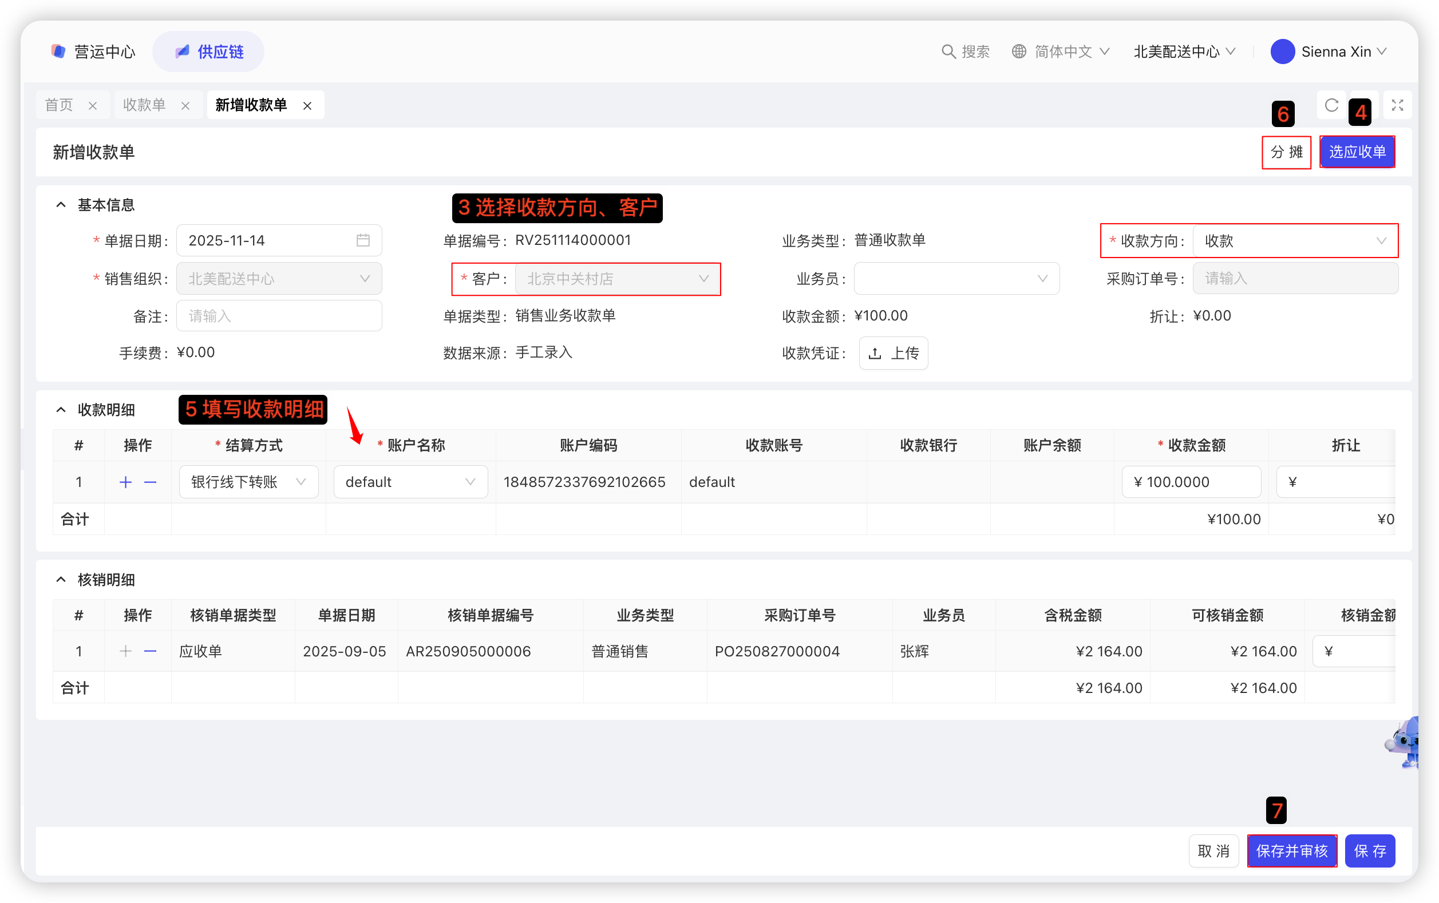Collapse the 基本信息 section
The height and width of the screenshot is (903, 1439).
[61, 205]
